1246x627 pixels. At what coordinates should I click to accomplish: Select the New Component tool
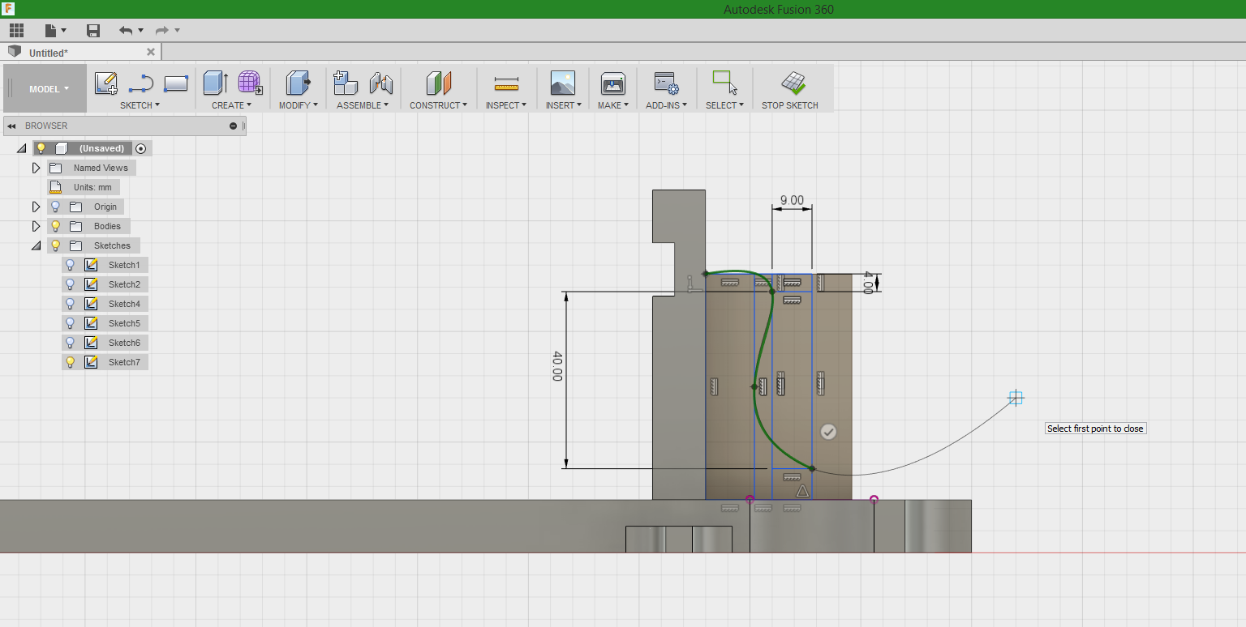[346, 83]
